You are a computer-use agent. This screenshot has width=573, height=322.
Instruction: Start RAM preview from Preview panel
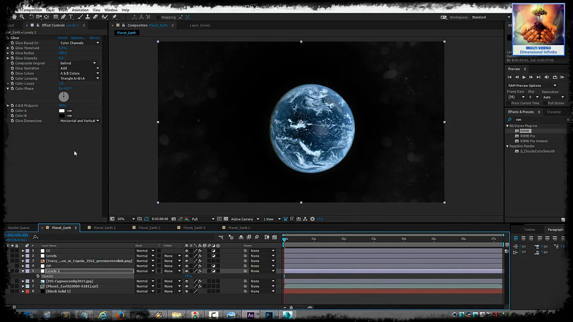pyautogui.click(x=562, y=77)
